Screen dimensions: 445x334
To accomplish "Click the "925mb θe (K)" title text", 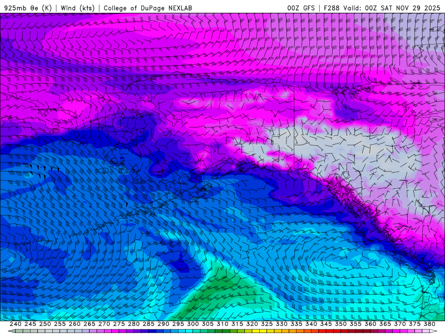I will click(x=28, y=8).
